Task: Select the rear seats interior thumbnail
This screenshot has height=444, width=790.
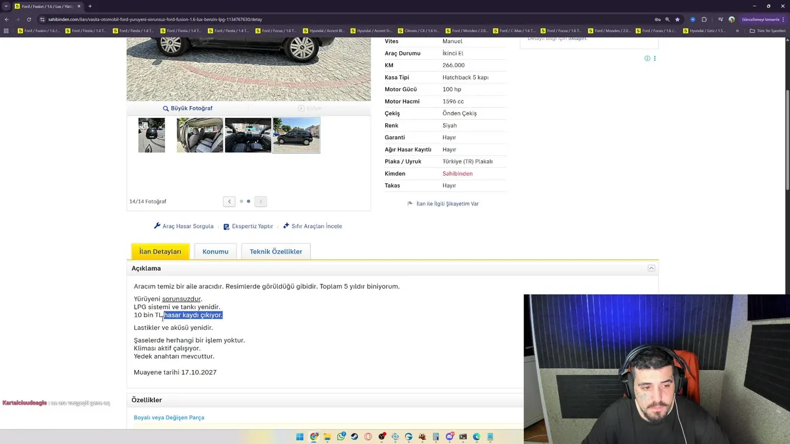Action: tap(200, 135)
